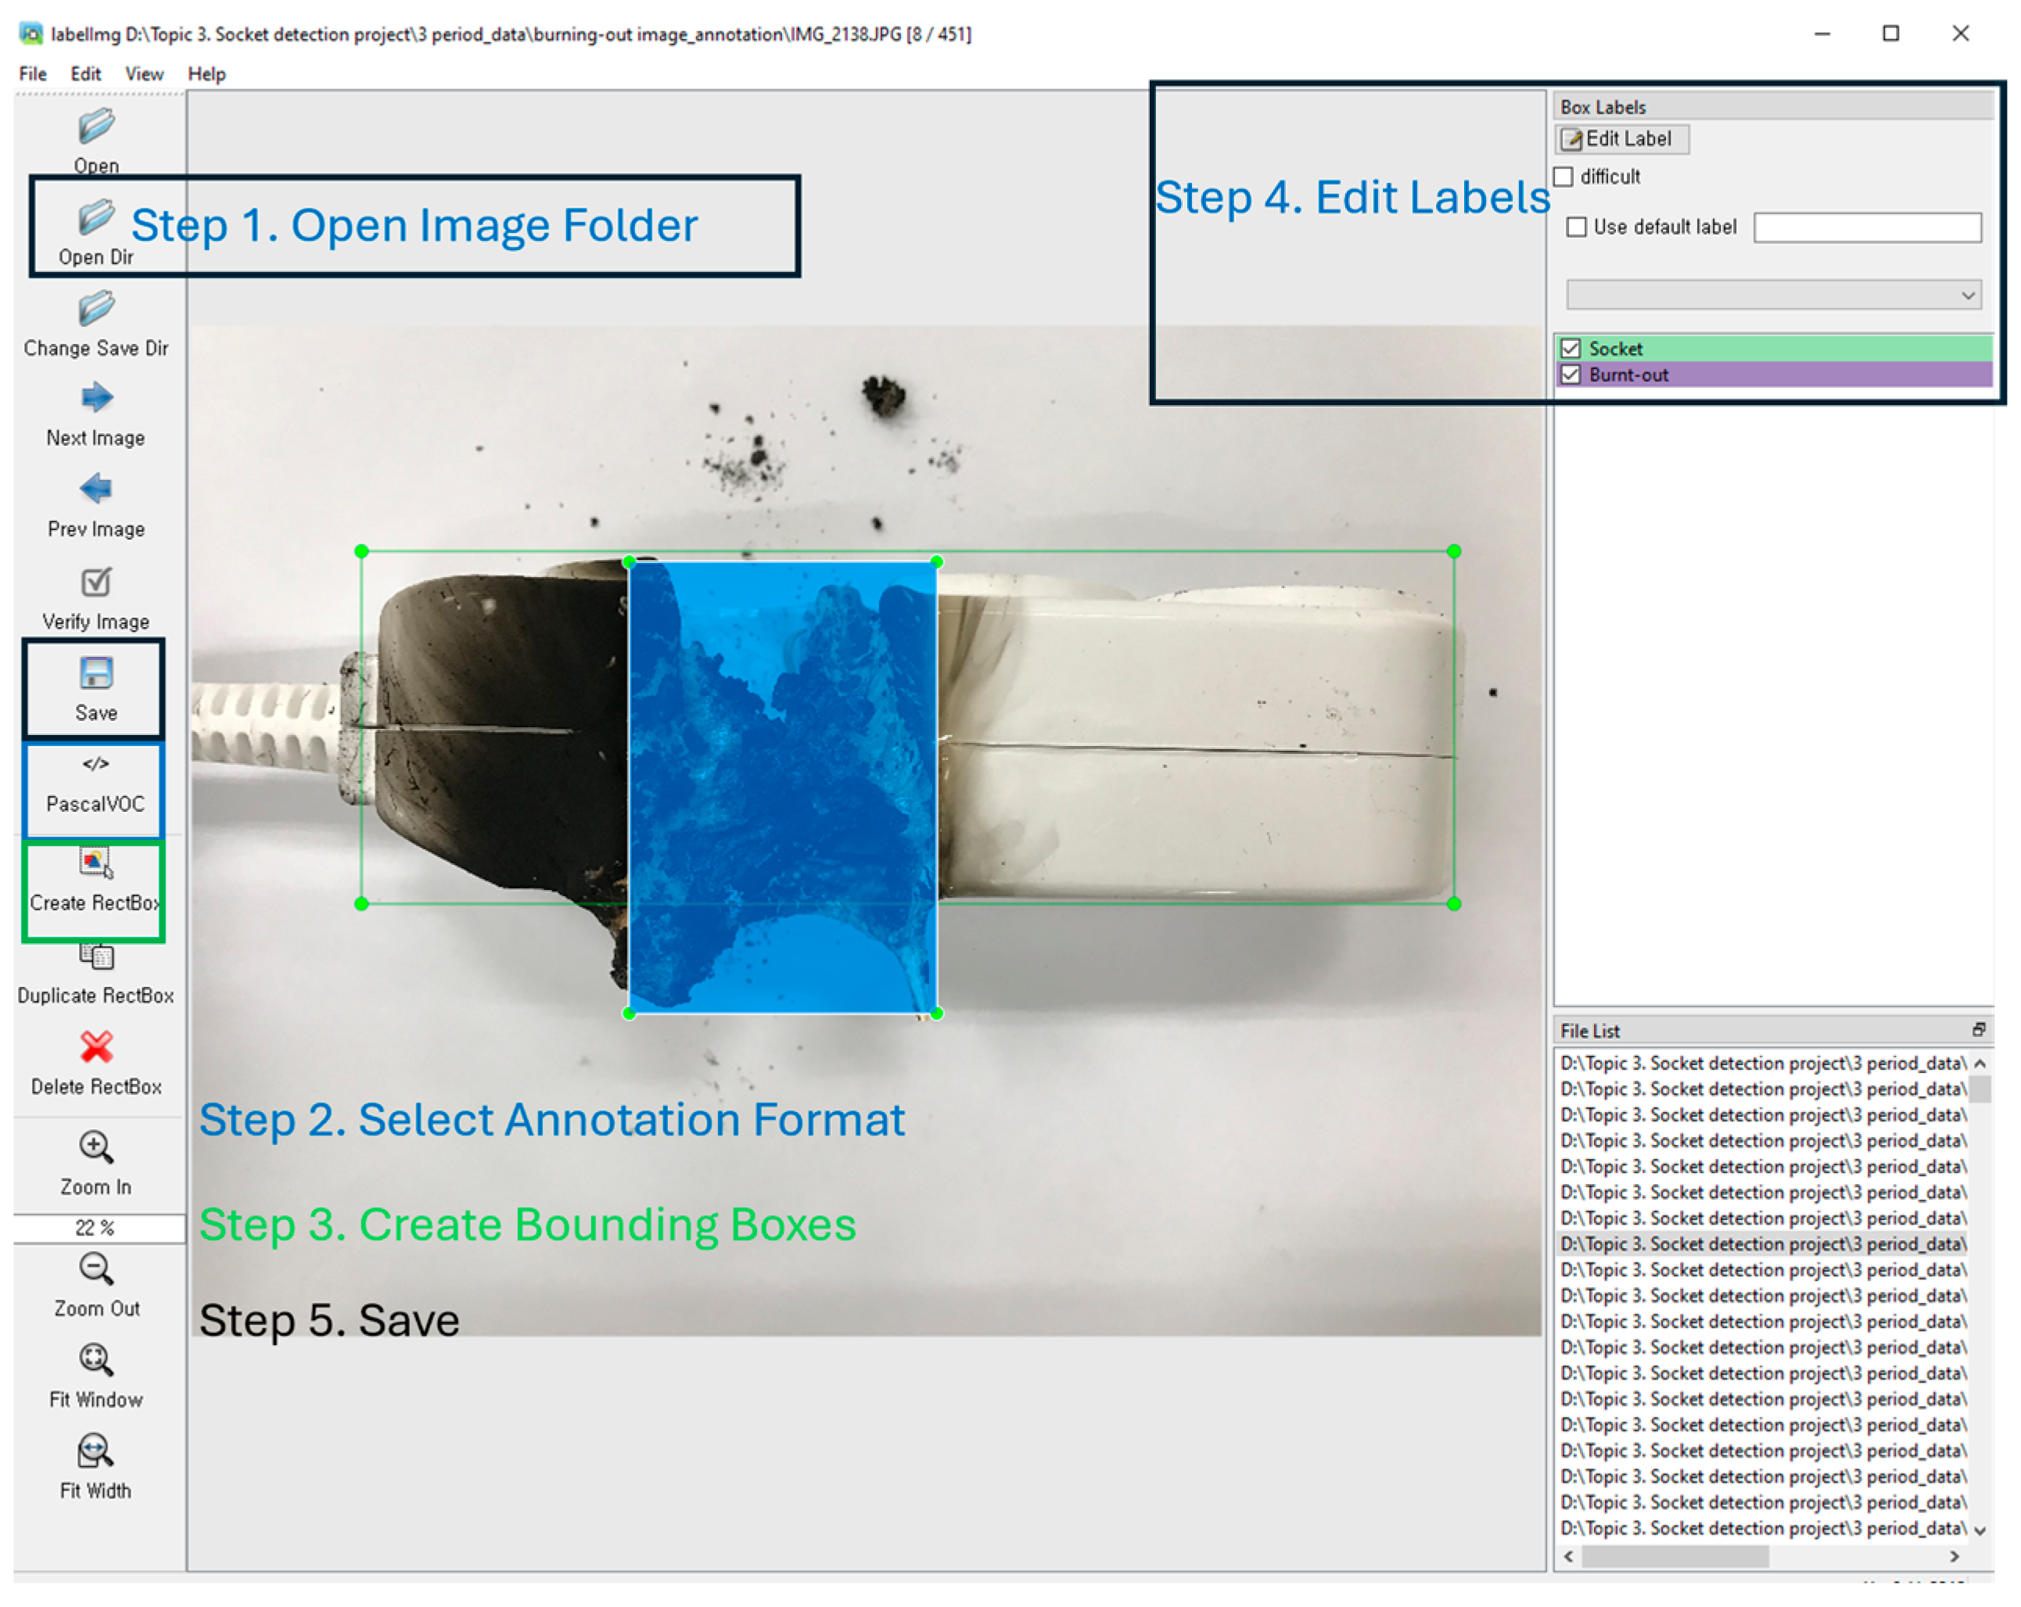Click the default label text field
Image resolution: width=2021 pixels, height=1607 pixels.
(x=1867, y=228)
